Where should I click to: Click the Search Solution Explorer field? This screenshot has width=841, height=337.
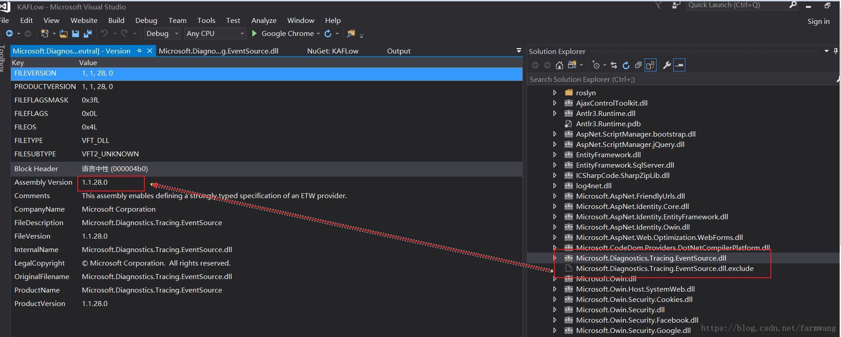(x=683, y=79)
